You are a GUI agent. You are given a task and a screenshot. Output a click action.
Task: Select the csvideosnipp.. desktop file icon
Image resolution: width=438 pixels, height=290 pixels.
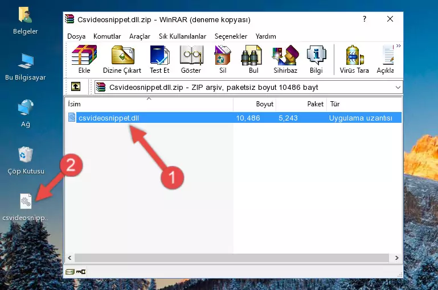click(26, 207)
